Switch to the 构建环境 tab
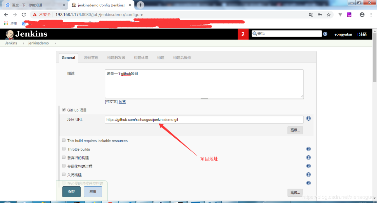Image resolution: width=377 pixels, height=203 pixels. click(141, 58)
